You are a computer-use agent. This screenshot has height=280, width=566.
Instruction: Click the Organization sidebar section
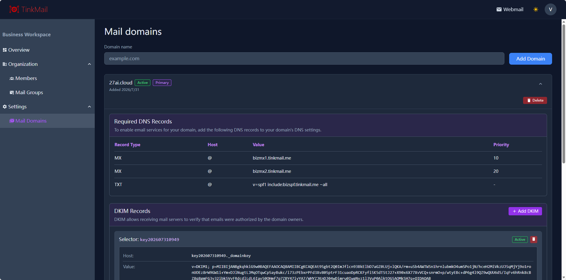coord(47,64)
